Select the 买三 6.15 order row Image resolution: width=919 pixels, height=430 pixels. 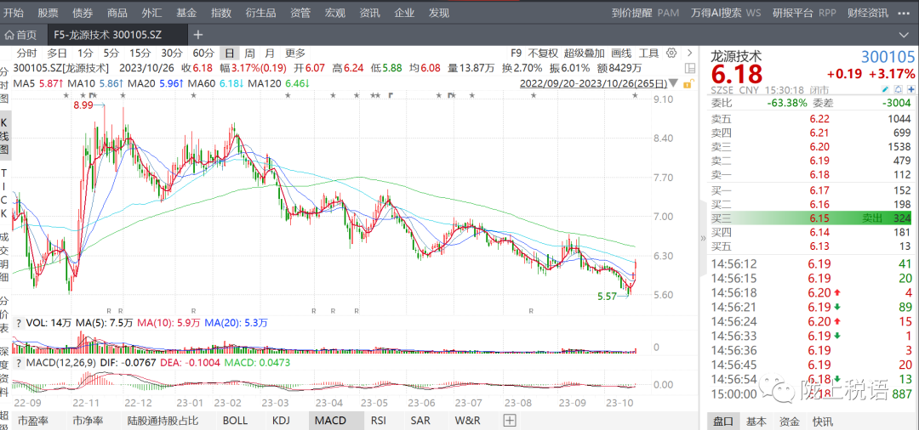pyautogui.click(x=808, y=218)
